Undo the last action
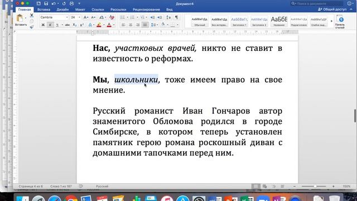Viewport: 357px width, 201px height. pyautogui.click(x=54, y=3)
